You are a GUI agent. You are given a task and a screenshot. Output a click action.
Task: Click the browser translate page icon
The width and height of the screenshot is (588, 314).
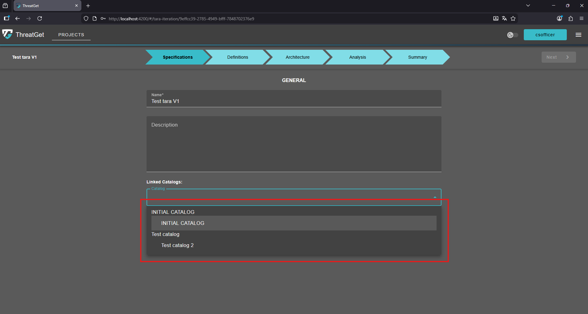pyautogui.click(x=504, y=18)
